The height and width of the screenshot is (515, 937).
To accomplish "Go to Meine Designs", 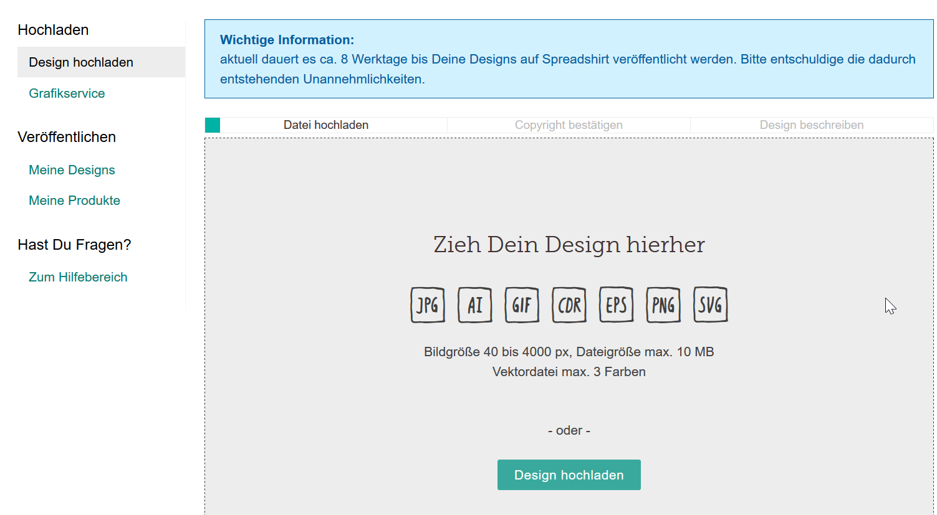I will 72,170.
